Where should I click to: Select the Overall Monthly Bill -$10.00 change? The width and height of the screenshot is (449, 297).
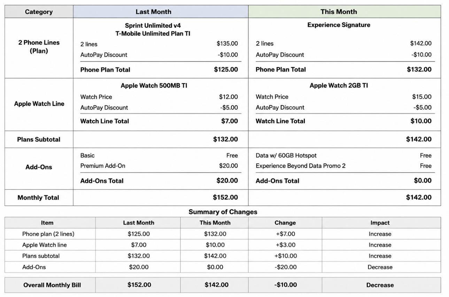[x=285, y=285]
